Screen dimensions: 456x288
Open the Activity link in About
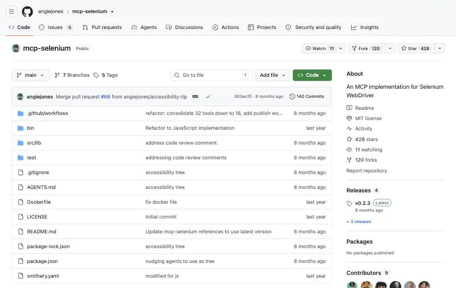pyautogui.click(x=360, y=129)
